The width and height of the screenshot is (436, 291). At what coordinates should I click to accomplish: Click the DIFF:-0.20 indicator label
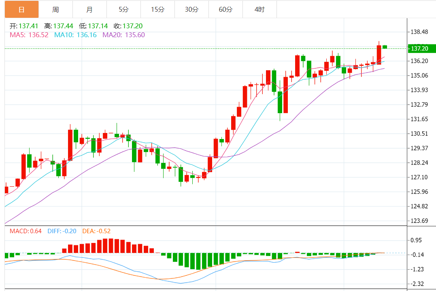click(62, 231)
